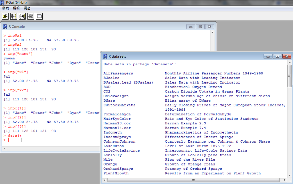
Task: Click the R Console window title text
Action: [x=17, y=27]
